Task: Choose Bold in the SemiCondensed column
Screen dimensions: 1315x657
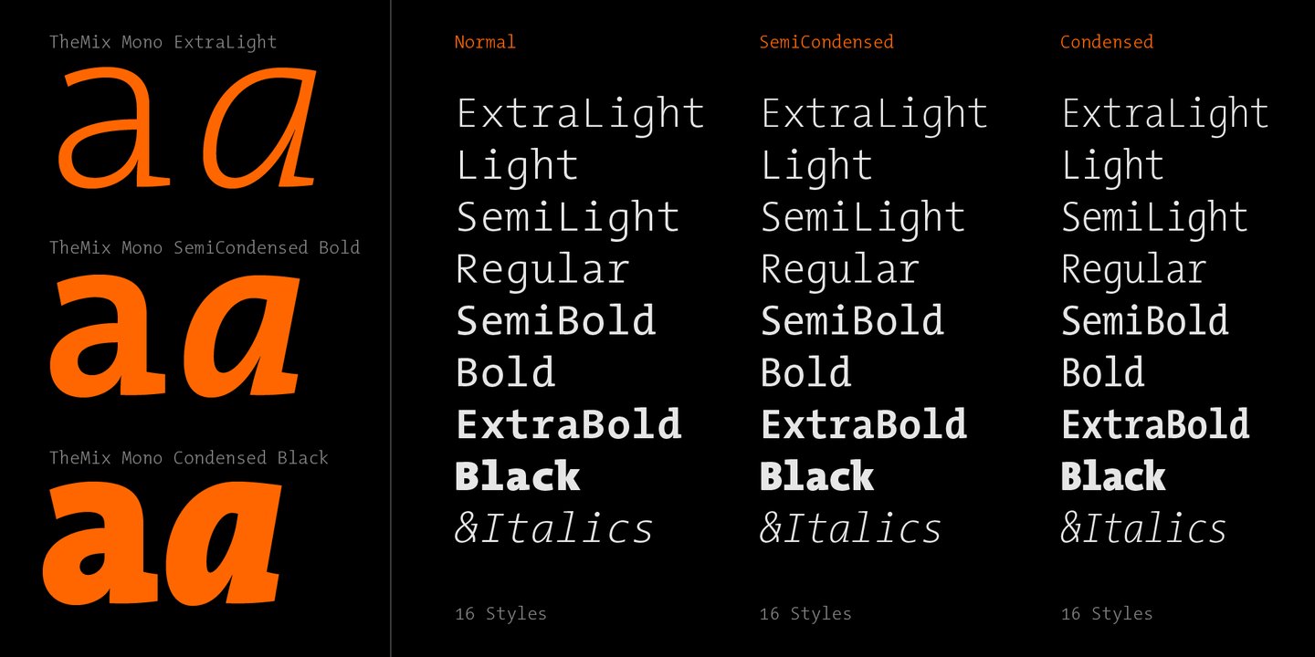Action: 805,373
